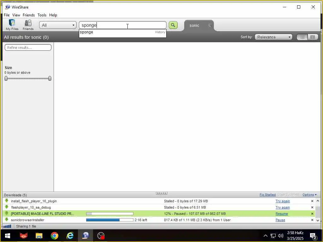The width and height of the screenshot is (323, 242).
Task: Switch to table view of results
Action: 313,37
